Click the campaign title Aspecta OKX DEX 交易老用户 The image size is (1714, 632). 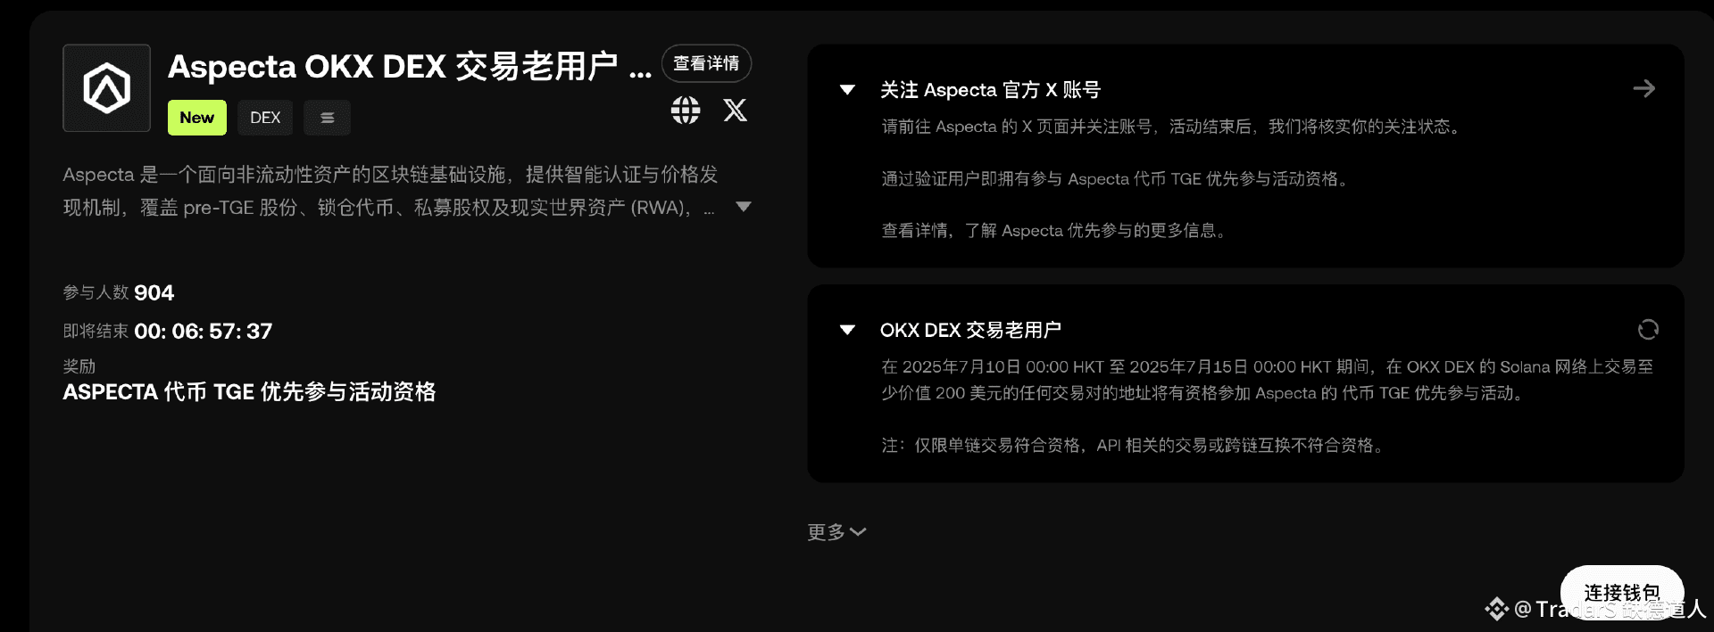pos(410,67)
